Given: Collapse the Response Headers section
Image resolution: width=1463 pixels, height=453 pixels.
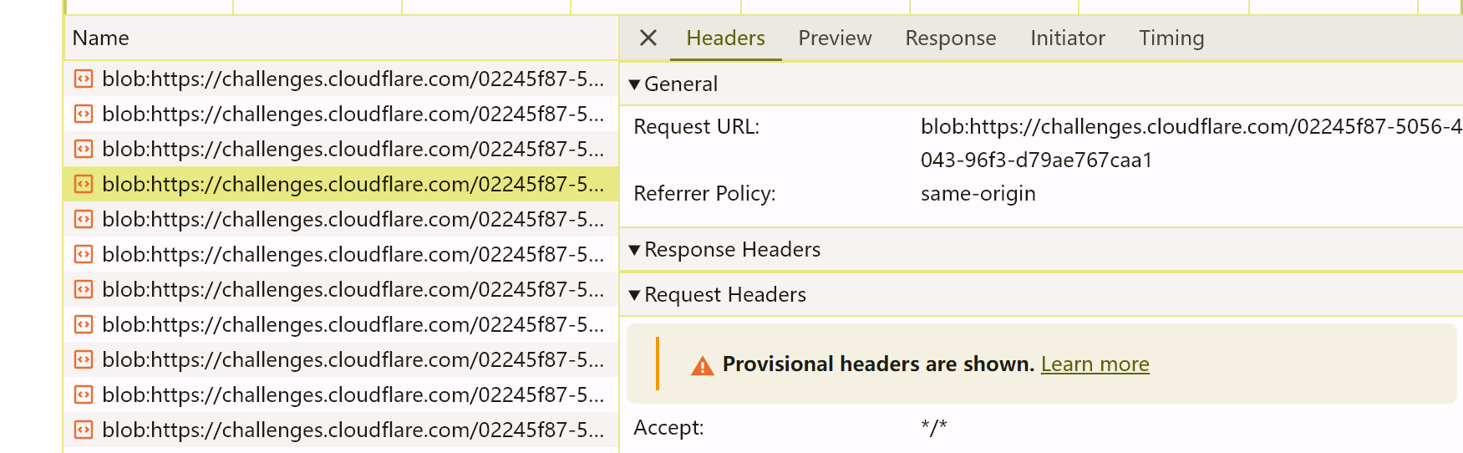Looking at the screenshot, I should [635, 250].
